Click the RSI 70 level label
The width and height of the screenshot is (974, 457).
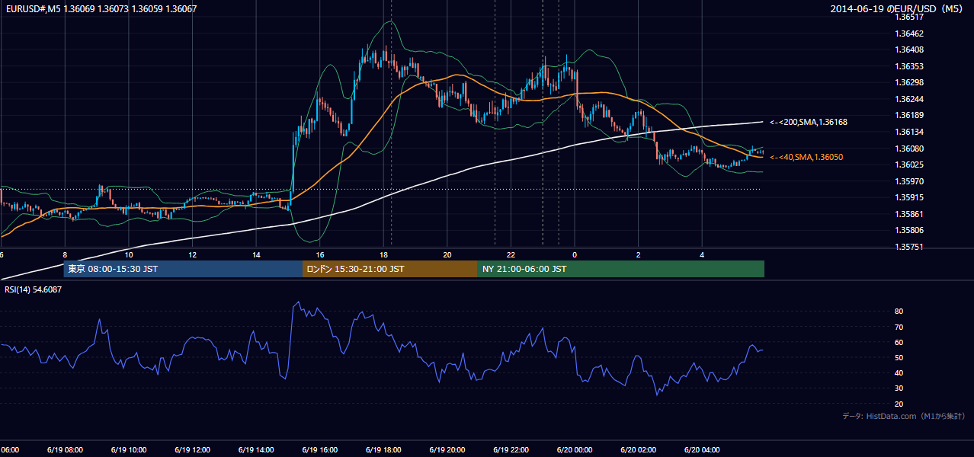899,327
